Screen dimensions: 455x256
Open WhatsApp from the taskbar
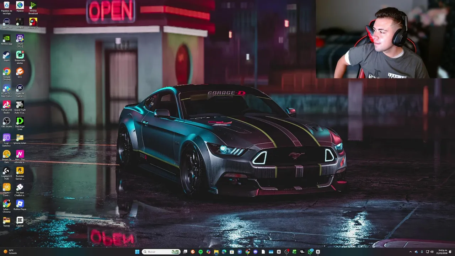pyautogui.click(x=310, y=252)
